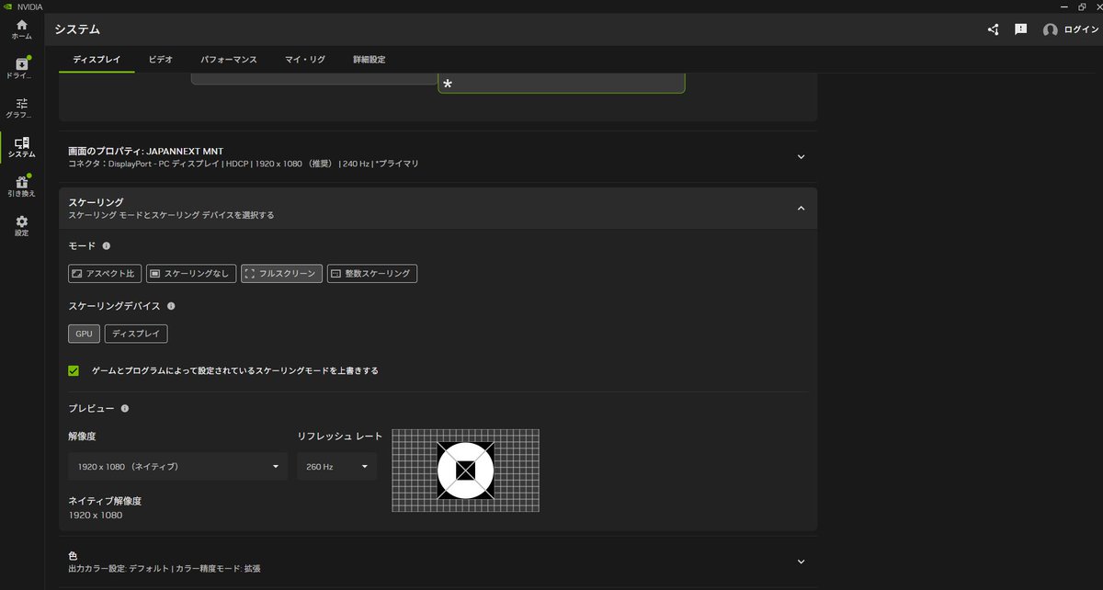Click the モード info icon
Viewport: 1103px width, 590px height.
107,246
